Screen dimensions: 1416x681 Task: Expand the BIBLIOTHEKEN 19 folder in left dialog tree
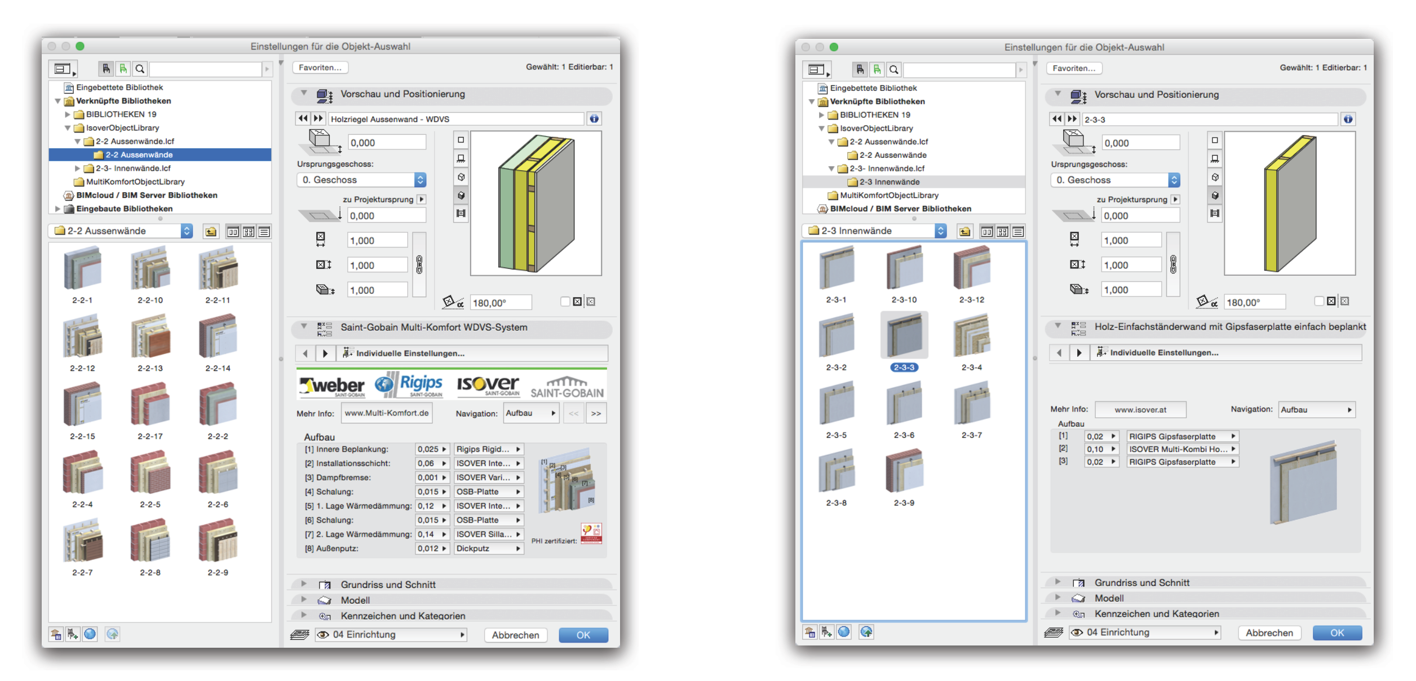coord(68,114)
